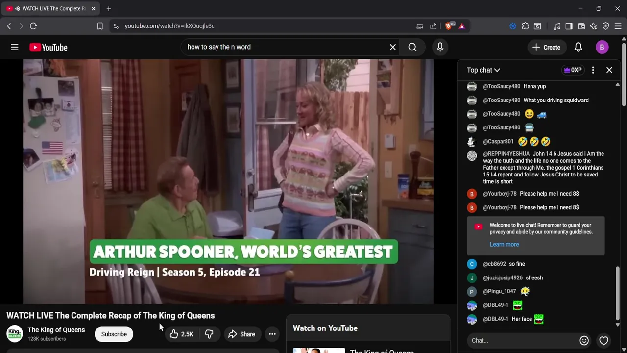The width and height of the screenshot is (627, 353).
Task: Click the live chat scrollbar thumb
Action: 617,294
